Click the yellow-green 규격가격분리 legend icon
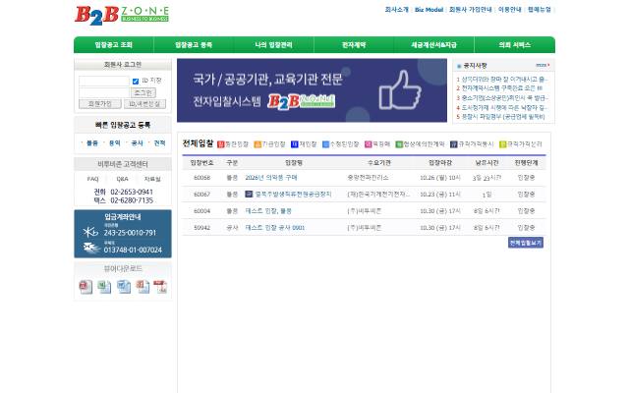This screenshot has height=393, width=629. [x=502, y=144]
